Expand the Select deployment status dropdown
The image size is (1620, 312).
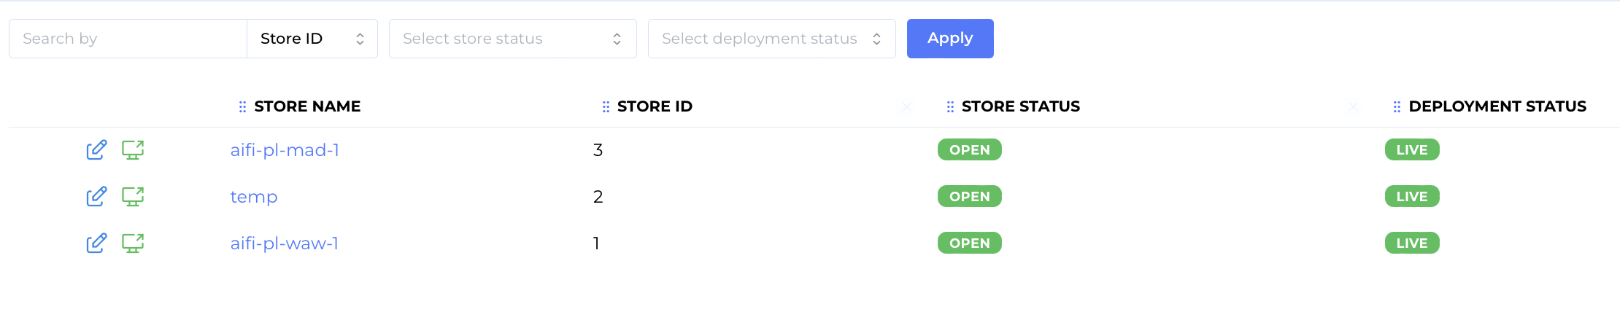(x=771, y=39)
